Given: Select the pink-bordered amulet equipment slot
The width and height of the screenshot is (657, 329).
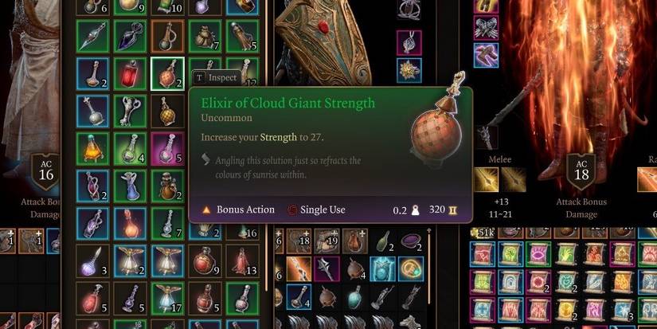Looking at the screenshot, I should [x=409, y=43].
